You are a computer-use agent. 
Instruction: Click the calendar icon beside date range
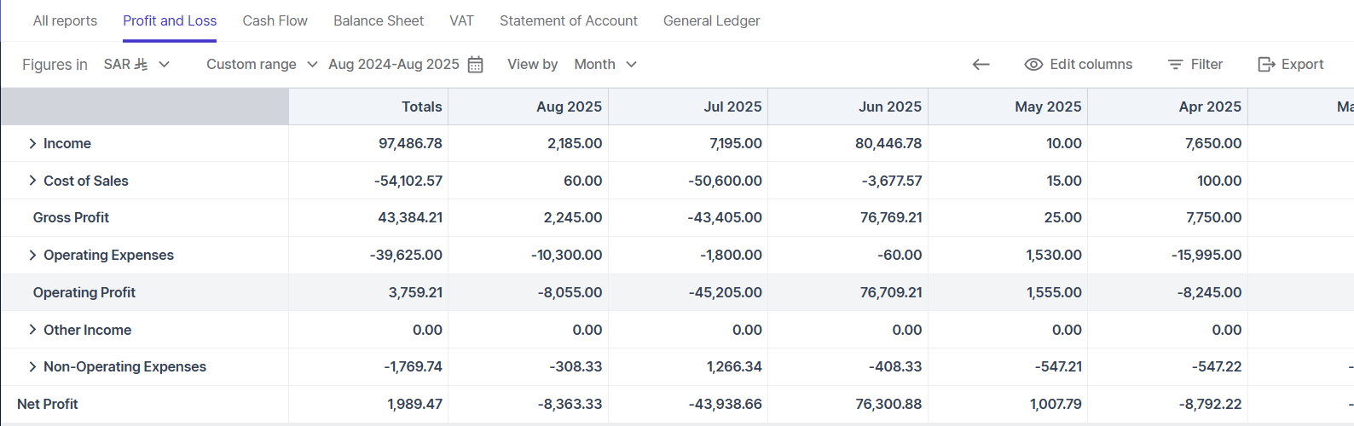tap(476, 65)
